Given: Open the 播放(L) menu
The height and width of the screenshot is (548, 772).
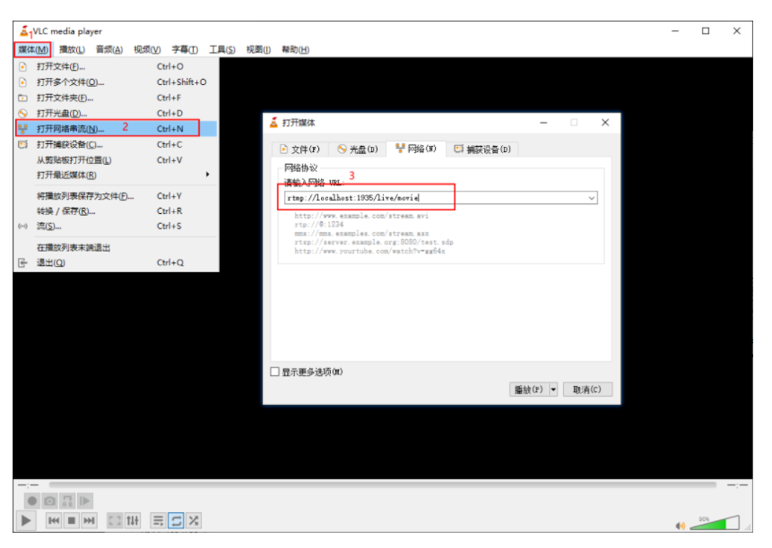Looking at the screenshot, I should coord(72,49).
